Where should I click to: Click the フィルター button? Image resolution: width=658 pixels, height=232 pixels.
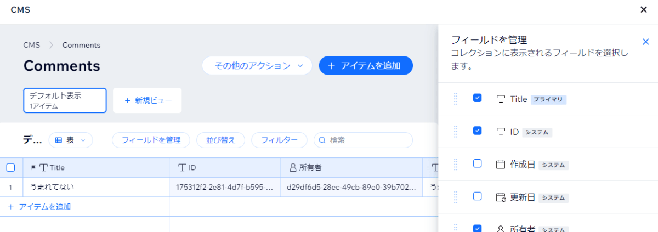[279, 140]
